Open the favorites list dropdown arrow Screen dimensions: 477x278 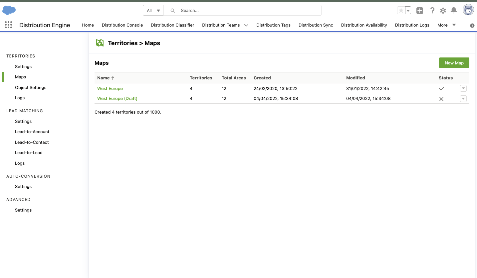tap(408, 11)
